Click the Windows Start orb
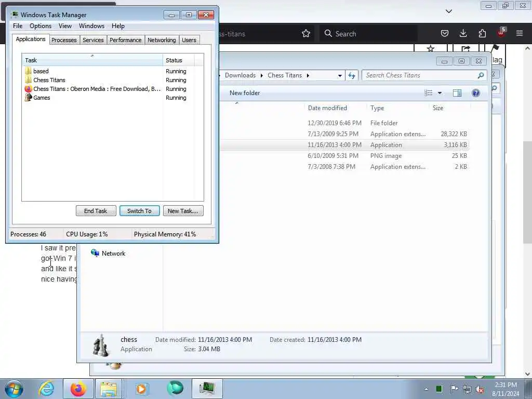The height and width of the screenshot is (399, 532). tap(14, 389)
